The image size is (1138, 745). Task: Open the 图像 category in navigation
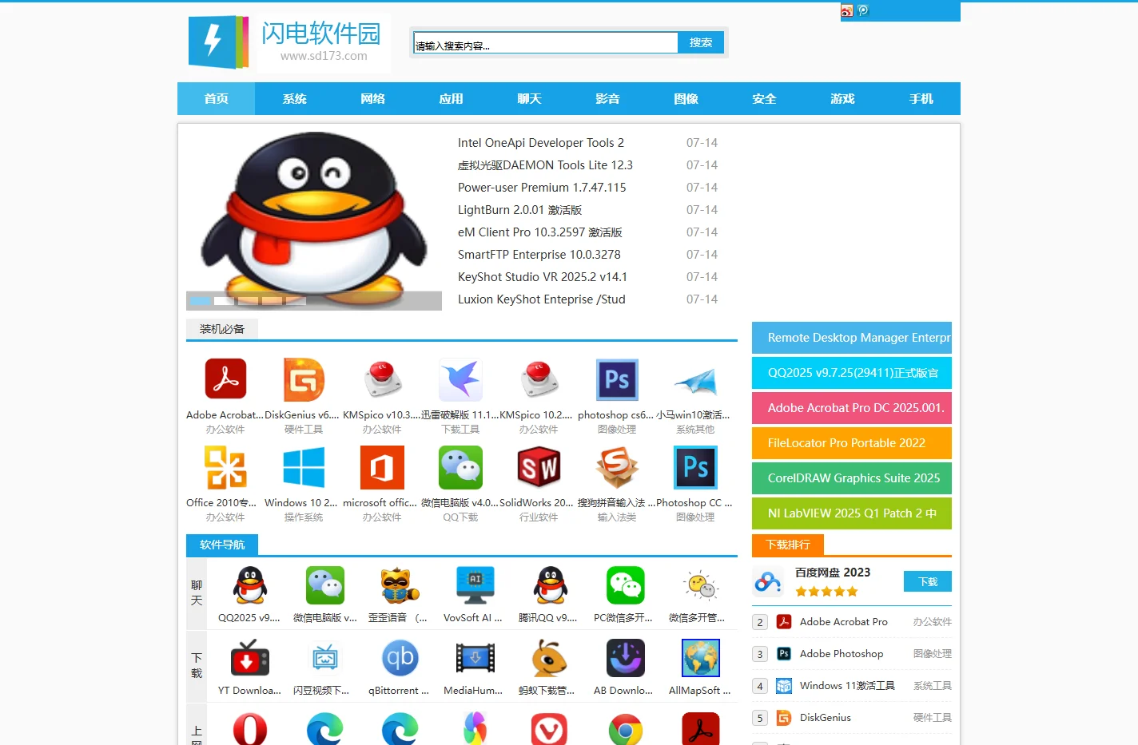[686, 99]
